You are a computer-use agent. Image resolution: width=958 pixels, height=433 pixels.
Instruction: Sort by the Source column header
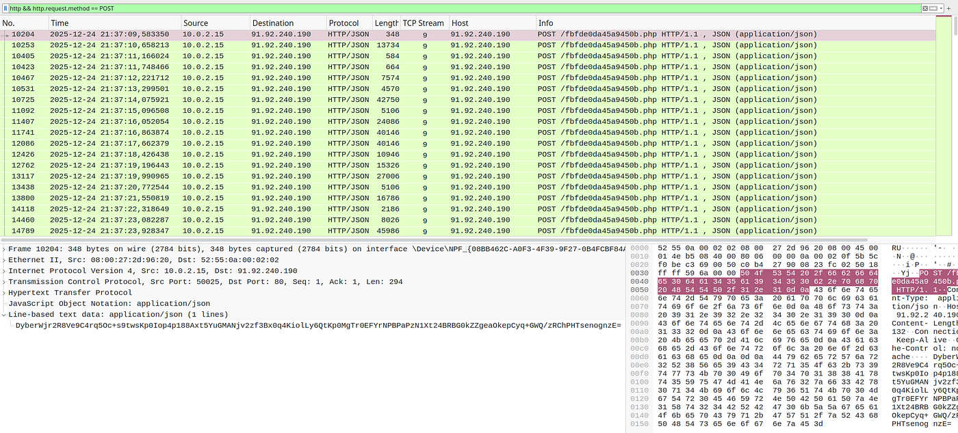coord(215,23)
